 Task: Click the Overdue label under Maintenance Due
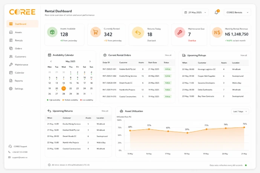(192, 41)
